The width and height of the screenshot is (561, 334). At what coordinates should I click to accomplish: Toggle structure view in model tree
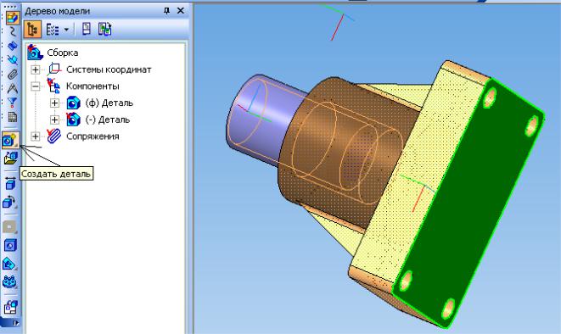pyautogui.click(x=32, y=30)
